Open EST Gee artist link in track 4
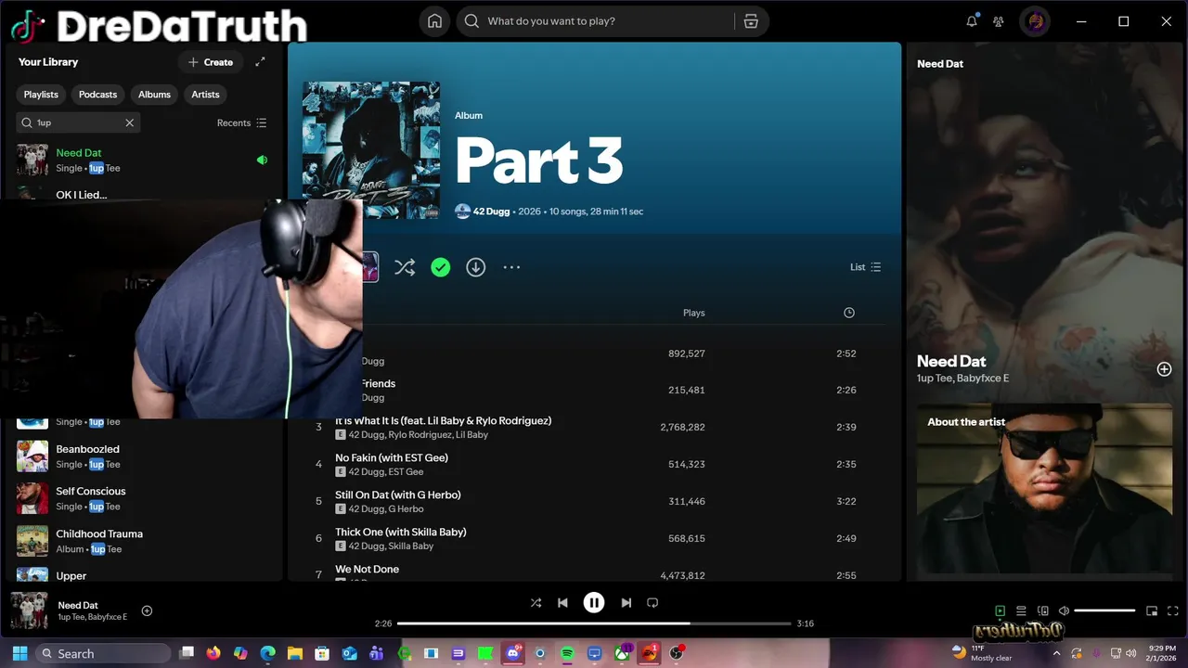The height and width of the screenshot is (668, 1188). pos(406,472)
